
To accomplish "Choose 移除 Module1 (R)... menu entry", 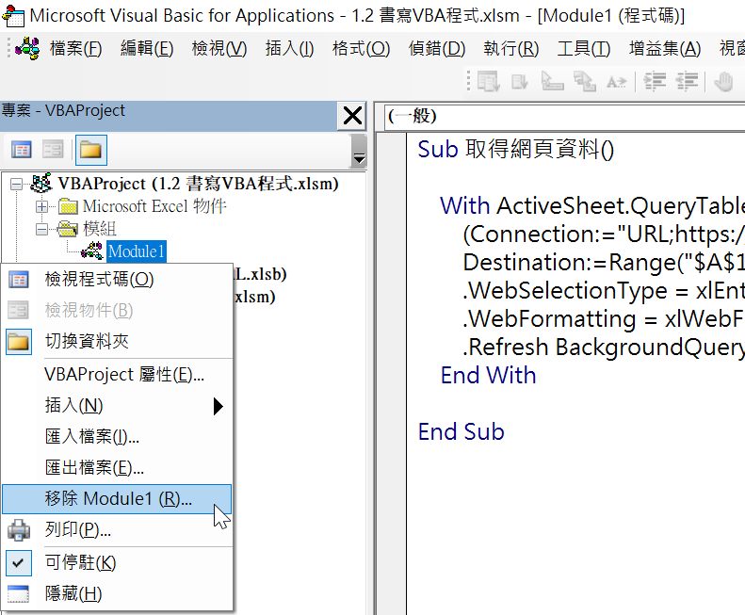I will pyautogui.click(x=118, y=499).
